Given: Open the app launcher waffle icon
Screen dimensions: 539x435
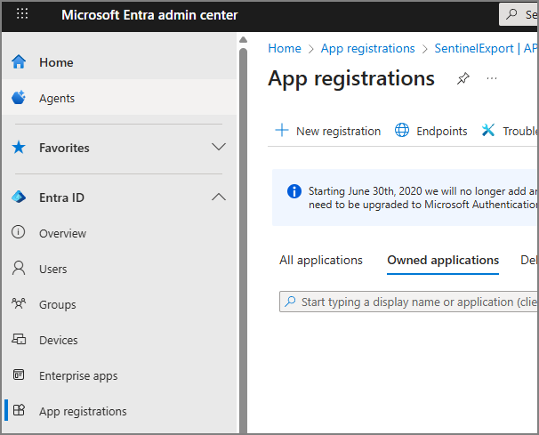Looking at the screenshot, I should [22, 13].
